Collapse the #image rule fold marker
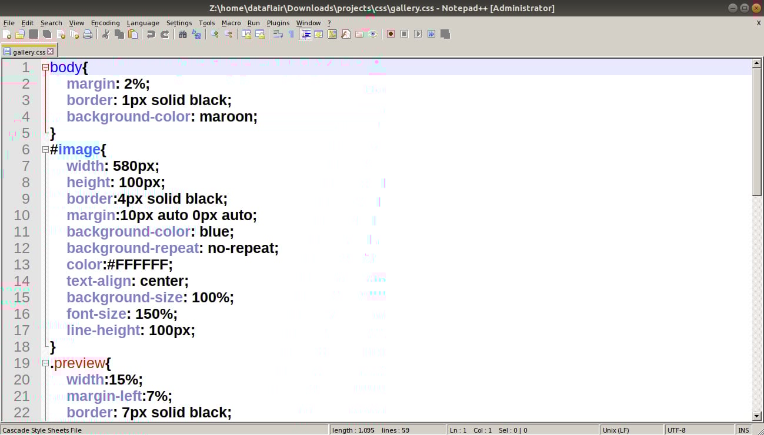Viewport: 764px width, 435px height. [45, 150]
